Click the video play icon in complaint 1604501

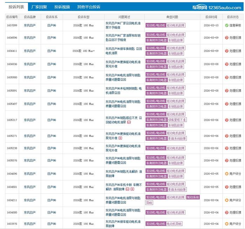133,189
